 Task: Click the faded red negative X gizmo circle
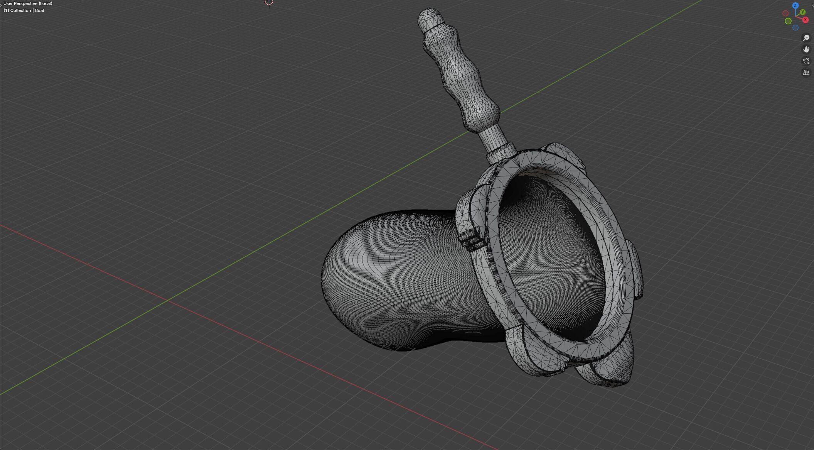tap(785, 14)
